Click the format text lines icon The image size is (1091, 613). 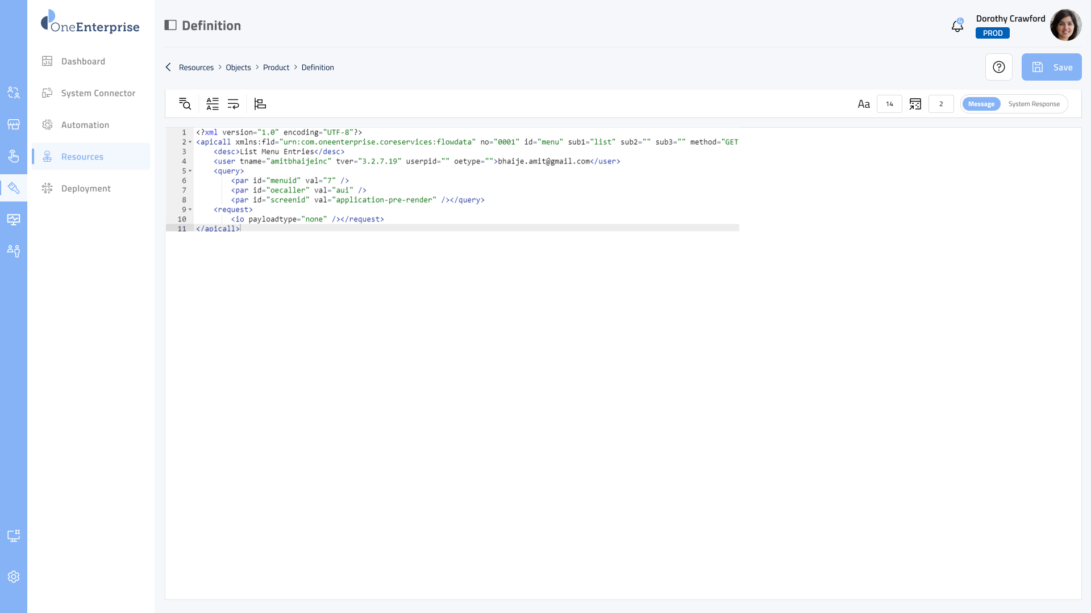point(213,104)
